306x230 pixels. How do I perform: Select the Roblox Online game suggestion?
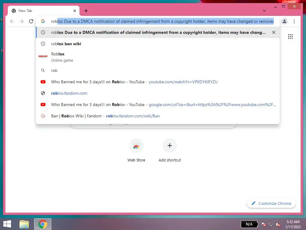point(158,57)
